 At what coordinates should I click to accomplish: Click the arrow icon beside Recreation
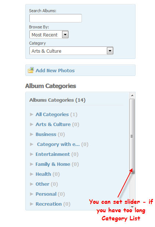32,204
